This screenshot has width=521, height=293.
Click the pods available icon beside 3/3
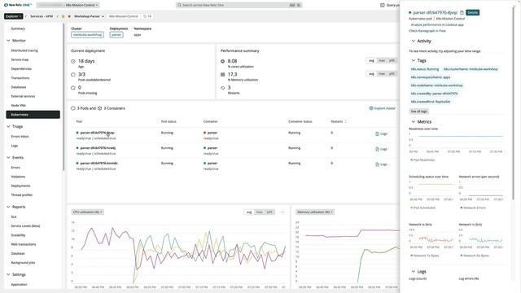(73, 74)
